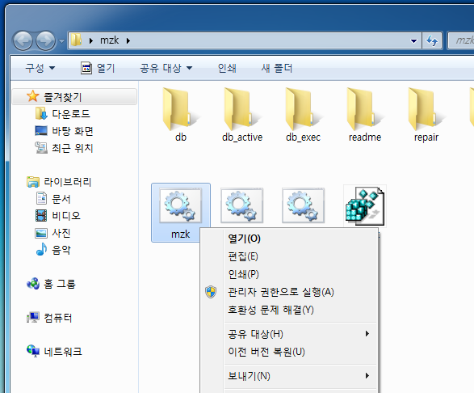The image size is (474, 393).
Task: Click the 사진 picture icon
Action: coord(41,233)
